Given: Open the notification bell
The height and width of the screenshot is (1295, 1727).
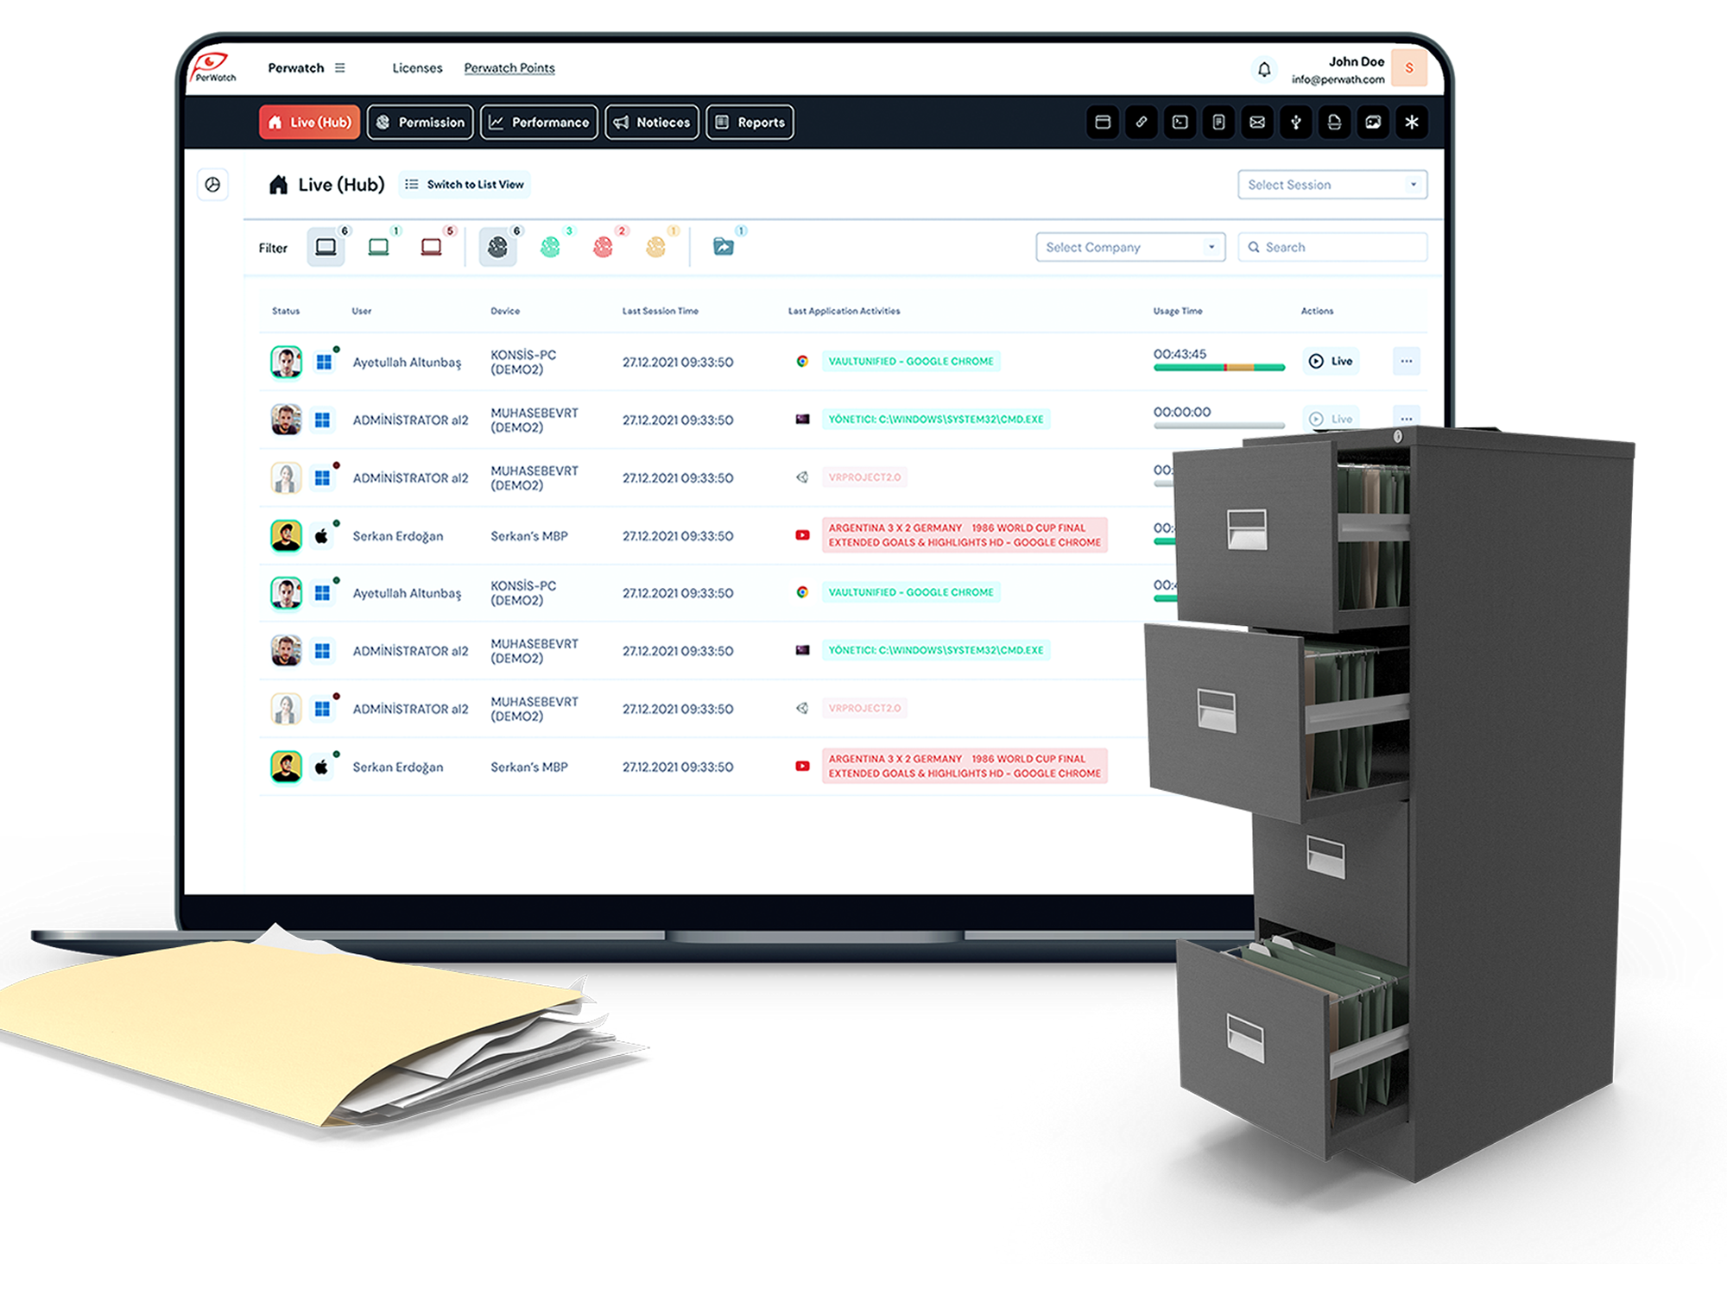Looking at the screenshot, I should (1264, 69).
